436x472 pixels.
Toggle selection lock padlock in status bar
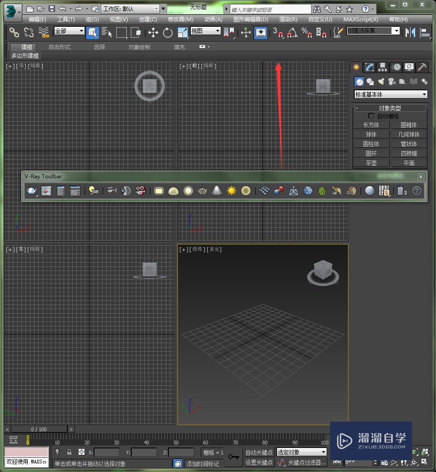pyautogui.click(x=69, y=452)
